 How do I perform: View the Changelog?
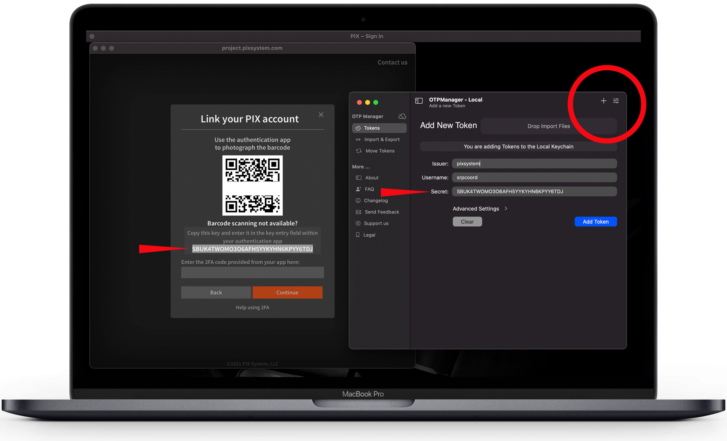[376, 201]
